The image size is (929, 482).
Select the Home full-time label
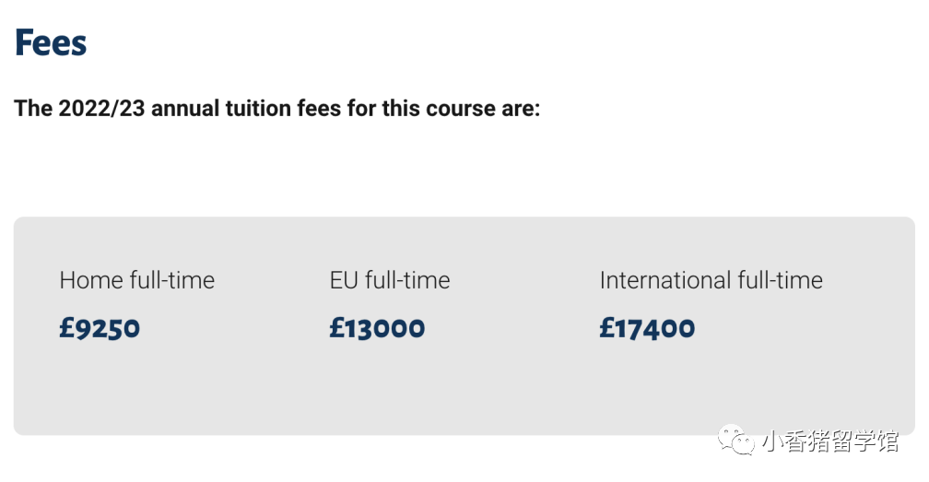(136, 280)
